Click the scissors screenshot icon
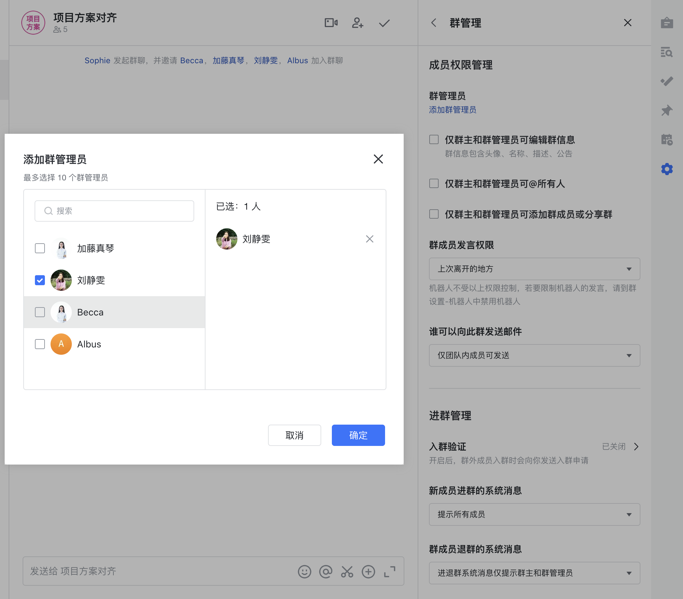Viewport: 683px width, 599px height. 347,572
